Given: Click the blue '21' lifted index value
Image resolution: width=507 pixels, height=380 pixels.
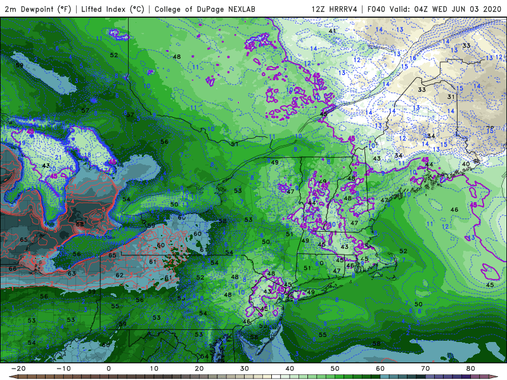Looking at the screenshot, I should click(x=58, y=157).
